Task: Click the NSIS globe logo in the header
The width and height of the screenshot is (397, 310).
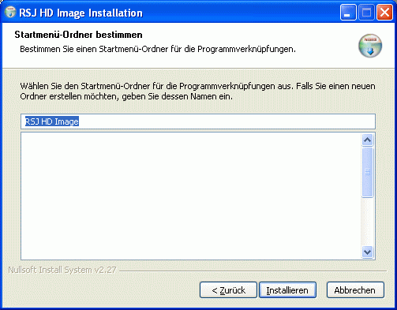Action: click(370, 46)
